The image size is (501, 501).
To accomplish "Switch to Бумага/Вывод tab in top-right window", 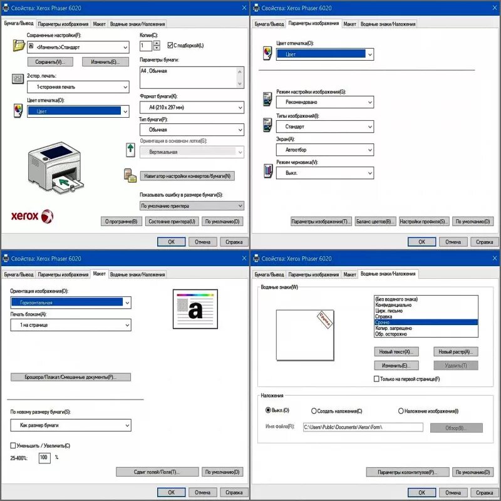I will tap(269, 24).
